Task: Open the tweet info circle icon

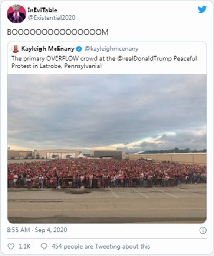Action: 203,230
